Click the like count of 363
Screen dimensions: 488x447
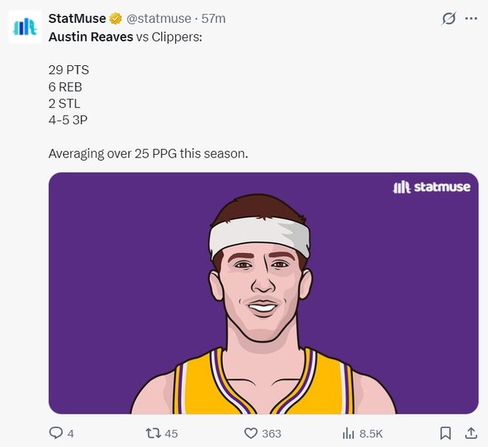pyautogui.click(x=271, y=434)
